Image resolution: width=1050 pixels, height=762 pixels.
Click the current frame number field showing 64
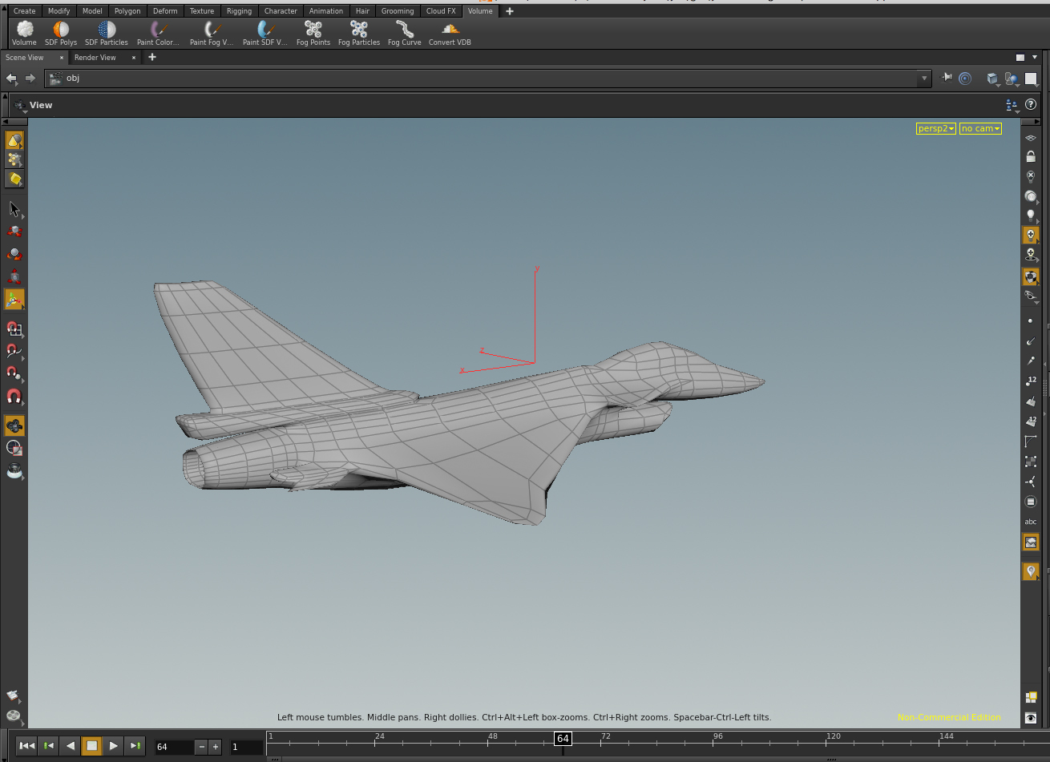(x=175, y=747)
